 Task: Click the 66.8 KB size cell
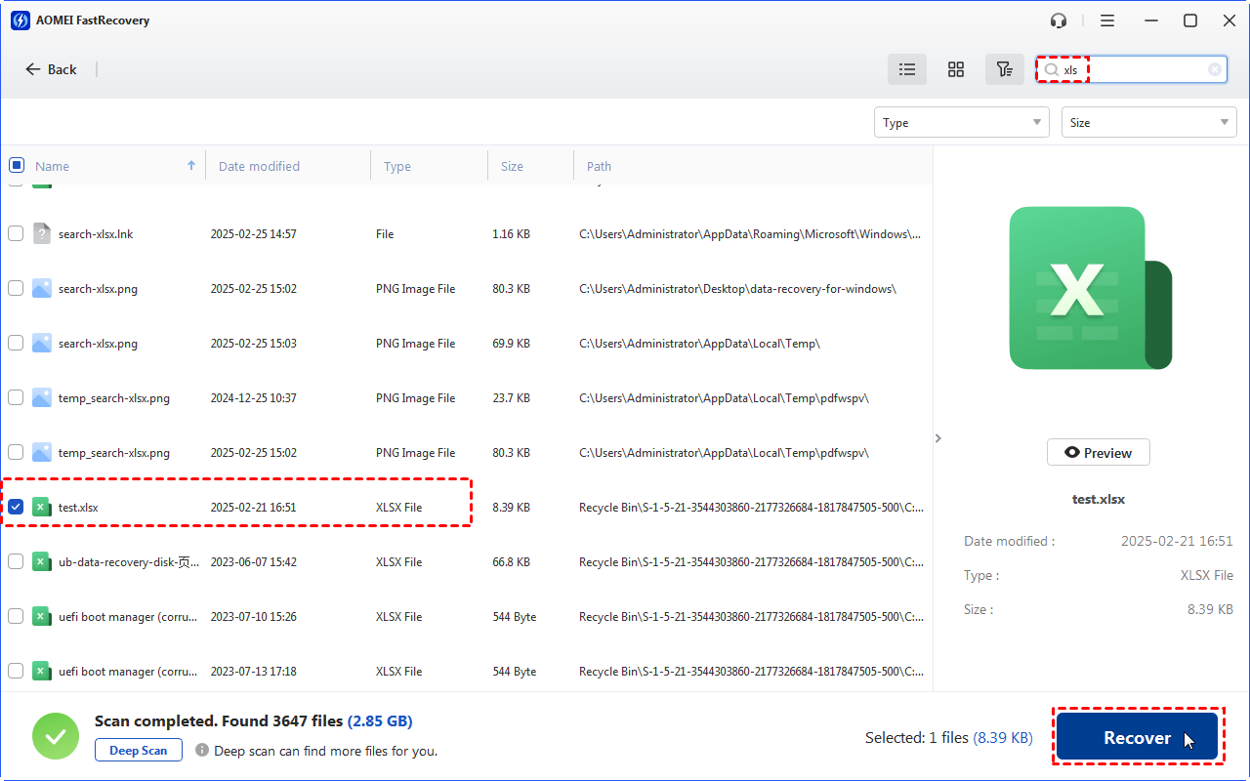pos(512,562)
